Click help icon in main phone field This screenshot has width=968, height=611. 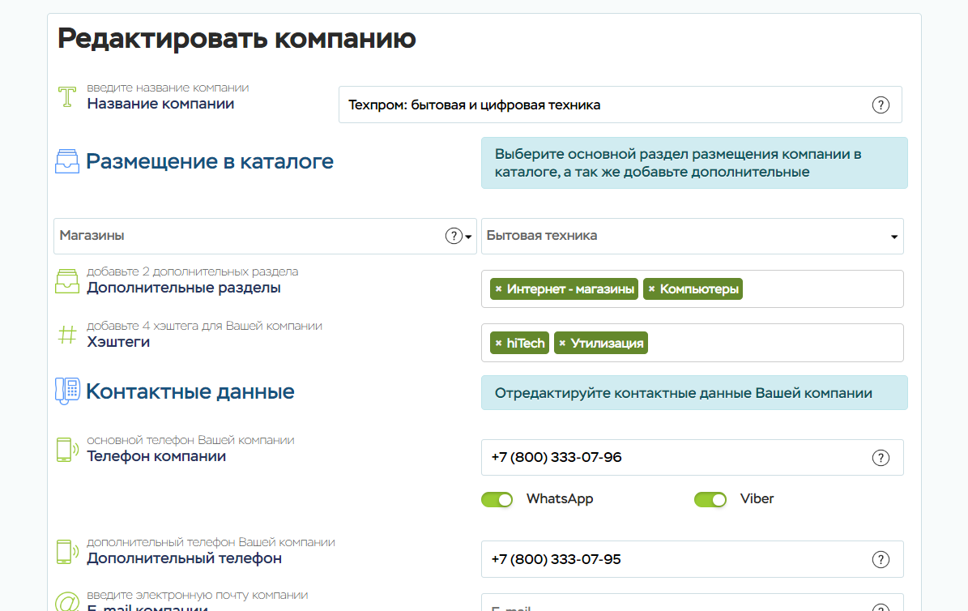[881, 458]
